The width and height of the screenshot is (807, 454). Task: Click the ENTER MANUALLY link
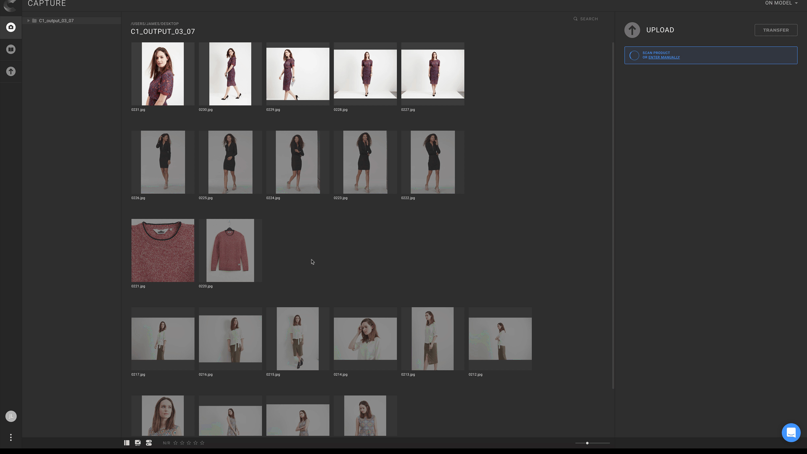pos(664,58)
